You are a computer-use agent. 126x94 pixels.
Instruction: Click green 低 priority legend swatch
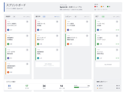pos(108,7)
